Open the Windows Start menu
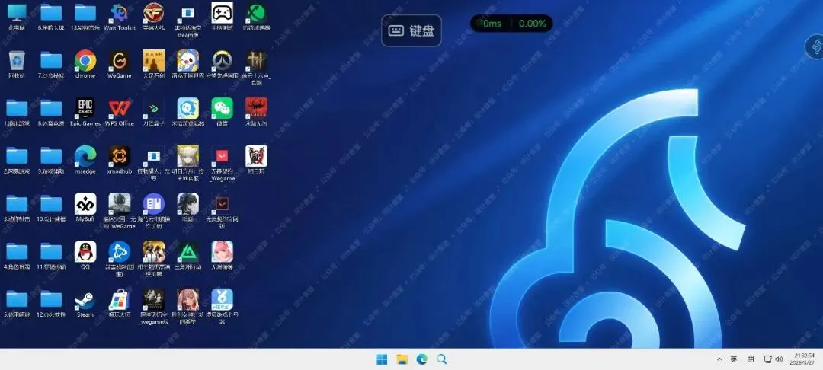 click(382, 359)
